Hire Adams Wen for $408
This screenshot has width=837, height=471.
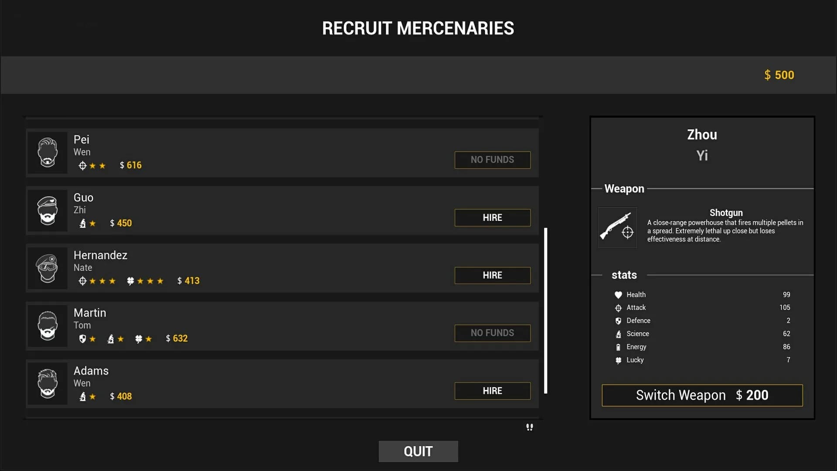click(492, 391)
